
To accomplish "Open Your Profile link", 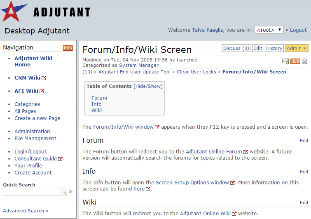I will (28, 165).
